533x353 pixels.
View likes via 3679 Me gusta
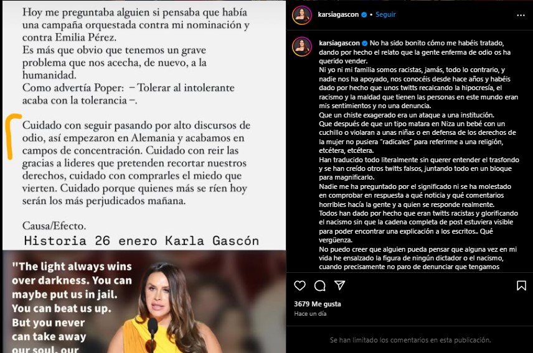click(318, 304)
